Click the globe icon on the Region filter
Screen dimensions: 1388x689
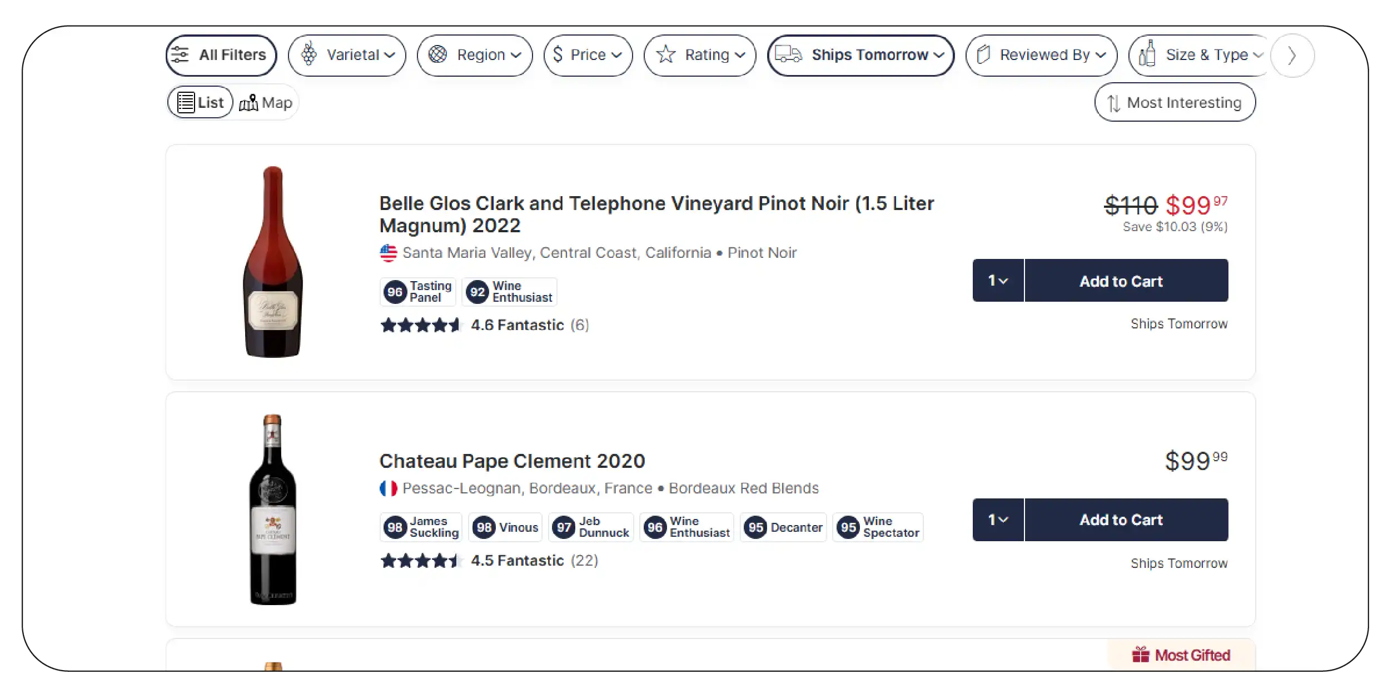tap(439, 54)
